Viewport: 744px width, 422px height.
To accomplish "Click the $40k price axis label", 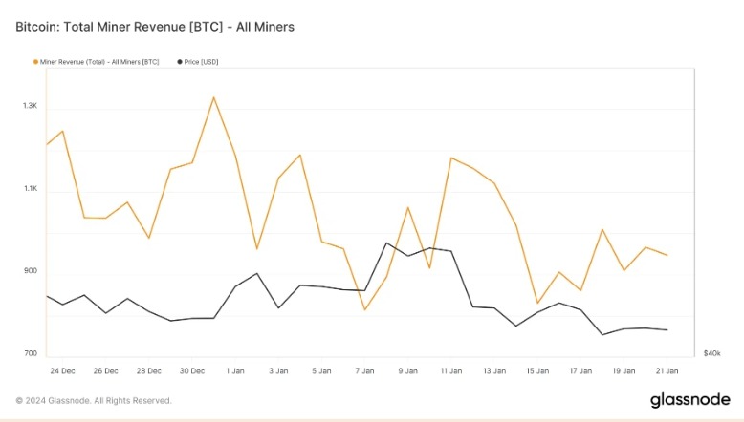I will (x=711, y=353).
